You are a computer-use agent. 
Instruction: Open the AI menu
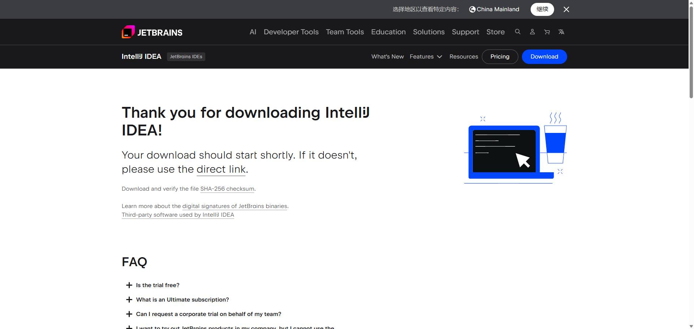point(253,32)
